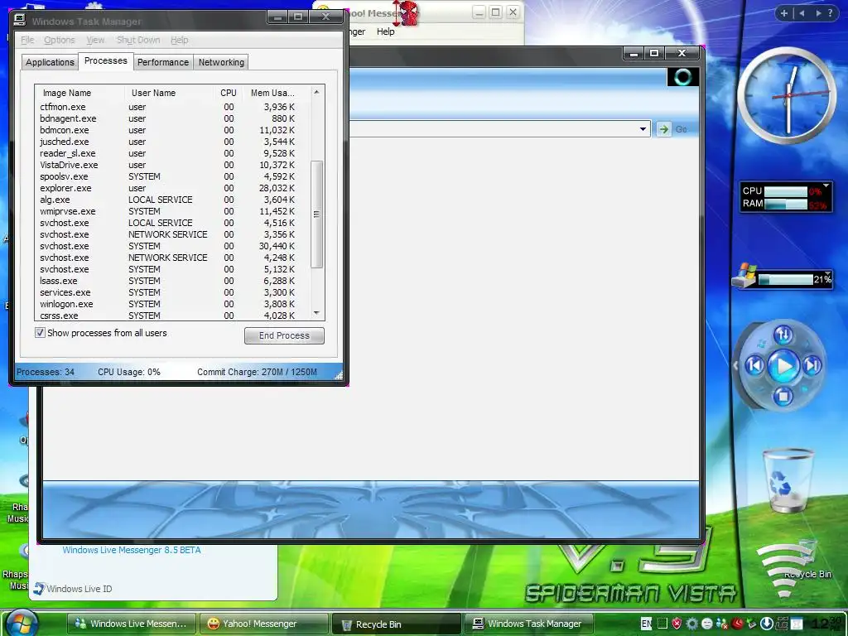Open the Options menu in Task Manager
This screenshot has width=848, height=636.
tap(60, 40)
